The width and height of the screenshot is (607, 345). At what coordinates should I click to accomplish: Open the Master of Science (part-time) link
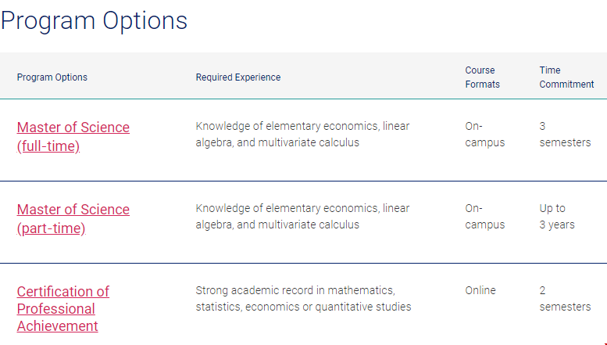click(x=73, y=218)
